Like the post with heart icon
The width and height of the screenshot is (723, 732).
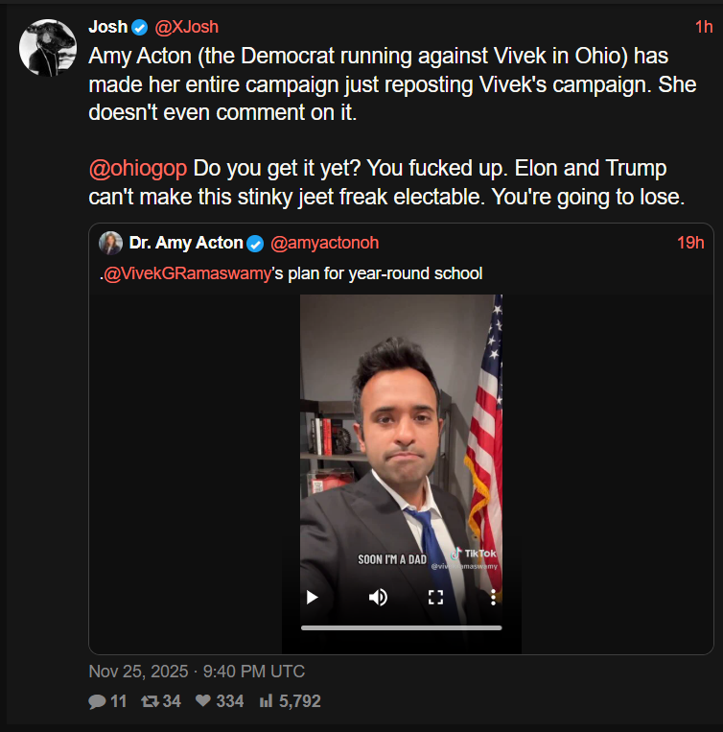[x=202, y=701]
